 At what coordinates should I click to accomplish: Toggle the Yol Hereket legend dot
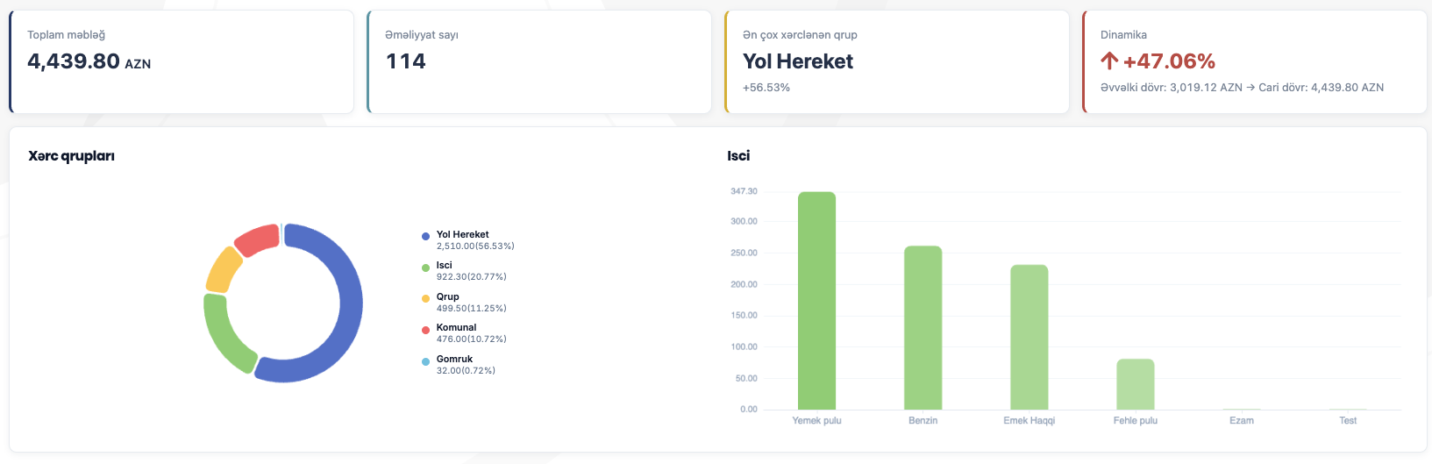click(425, 236)
